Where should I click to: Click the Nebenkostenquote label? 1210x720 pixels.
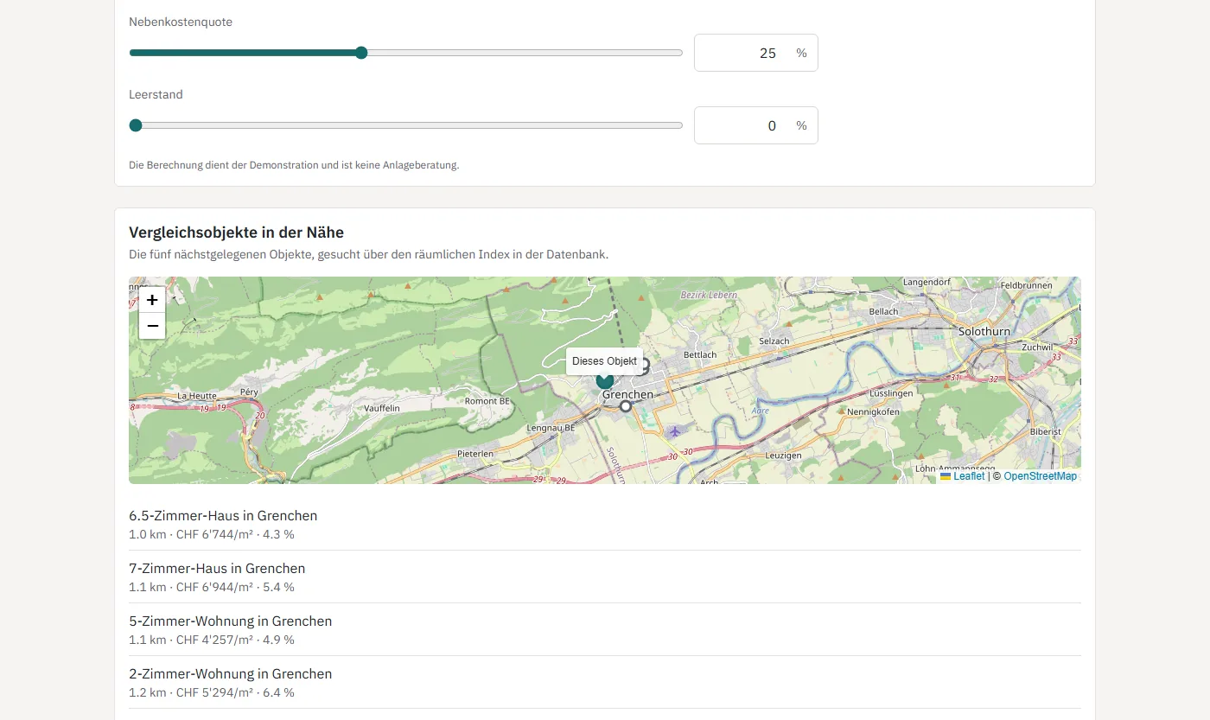pyautogui.click(x=181, y=22)
